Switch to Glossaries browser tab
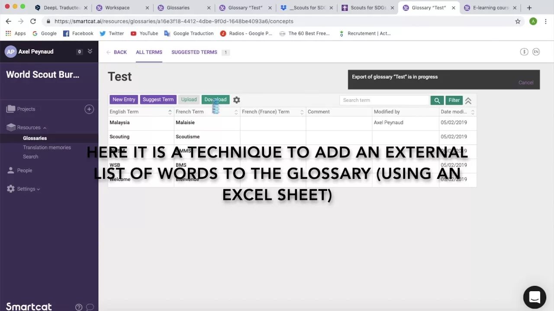This screenshot has height=311, width=554. point(183,8)
